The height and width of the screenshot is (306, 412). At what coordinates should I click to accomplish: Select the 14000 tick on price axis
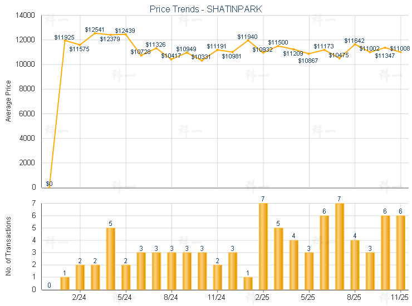pos(26,16)
